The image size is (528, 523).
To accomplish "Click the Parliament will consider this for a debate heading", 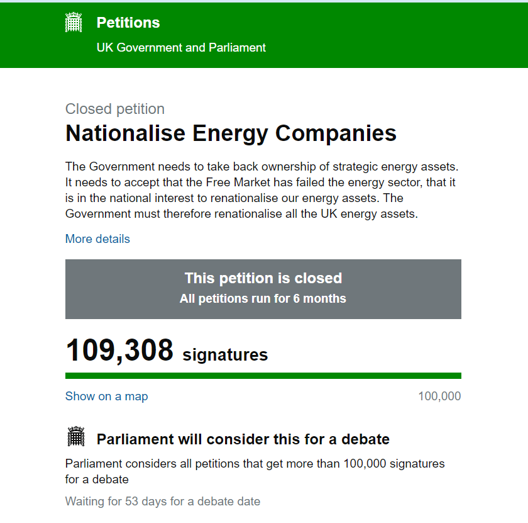I will coord(243,439).
